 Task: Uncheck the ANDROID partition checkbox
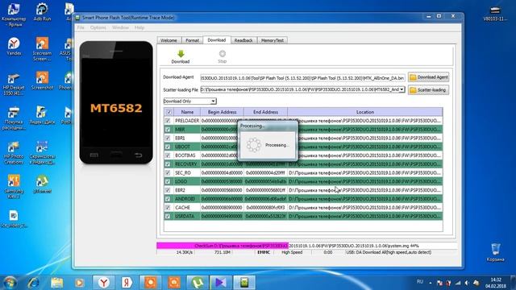pos(168,199)
